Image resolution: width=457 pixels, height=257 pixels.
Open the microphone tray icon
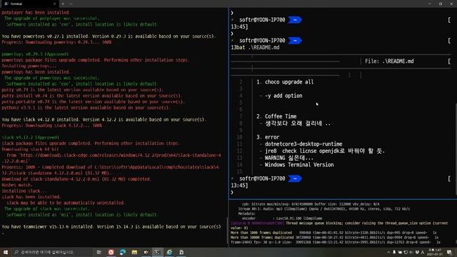pyautogui.click(x=394, y=252)
